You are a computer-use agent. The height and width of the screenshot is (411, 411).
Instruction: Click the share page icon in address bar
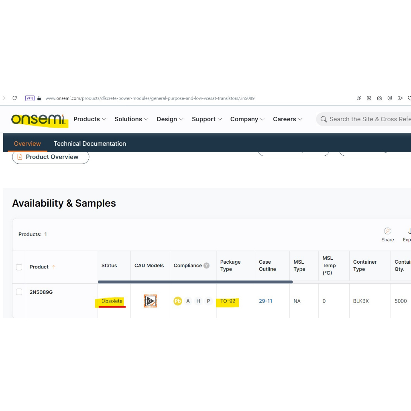[x=369, y=98]
